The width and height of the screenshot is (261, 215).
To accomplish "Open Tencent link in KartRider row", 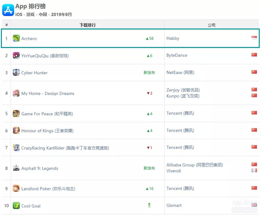I will pos(180,147).
